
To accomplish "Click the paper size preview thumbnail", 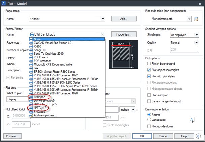I will click(123, 55).
